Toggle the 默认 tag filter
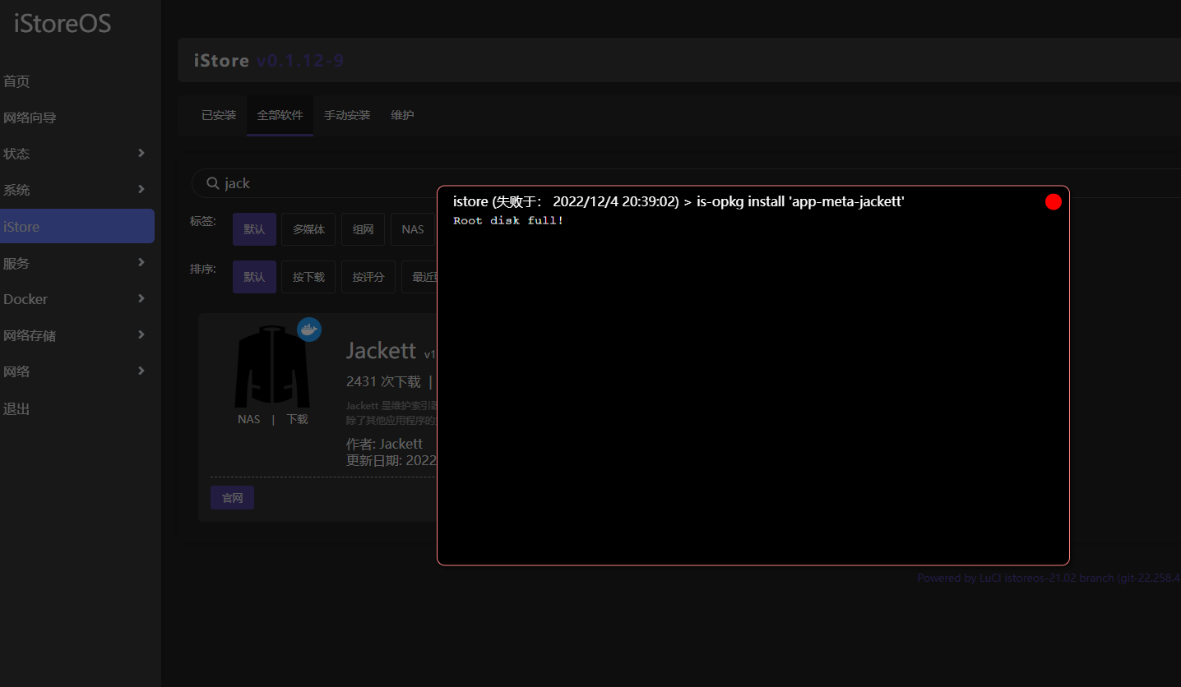 254,228
